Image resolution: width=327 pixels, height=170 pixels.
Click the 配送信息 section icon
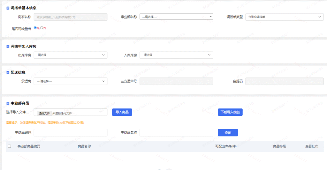[x=8, y=72]
